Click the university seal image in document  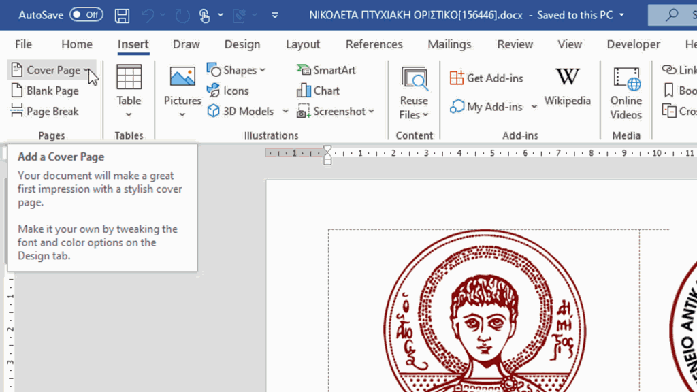click(x=485, y=311)
